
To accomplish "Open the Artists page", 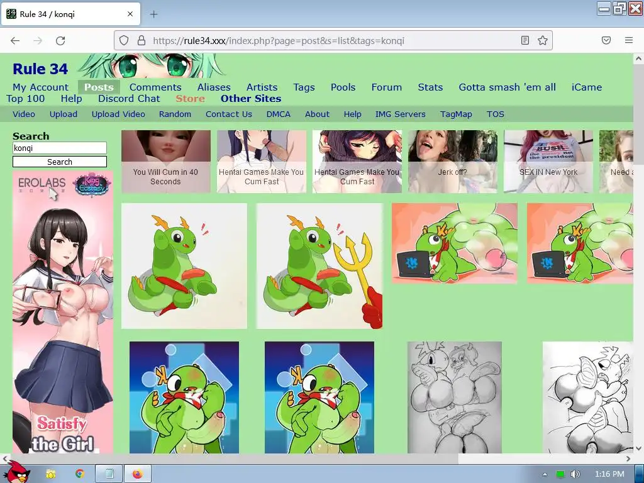I will tap(262, 87).
